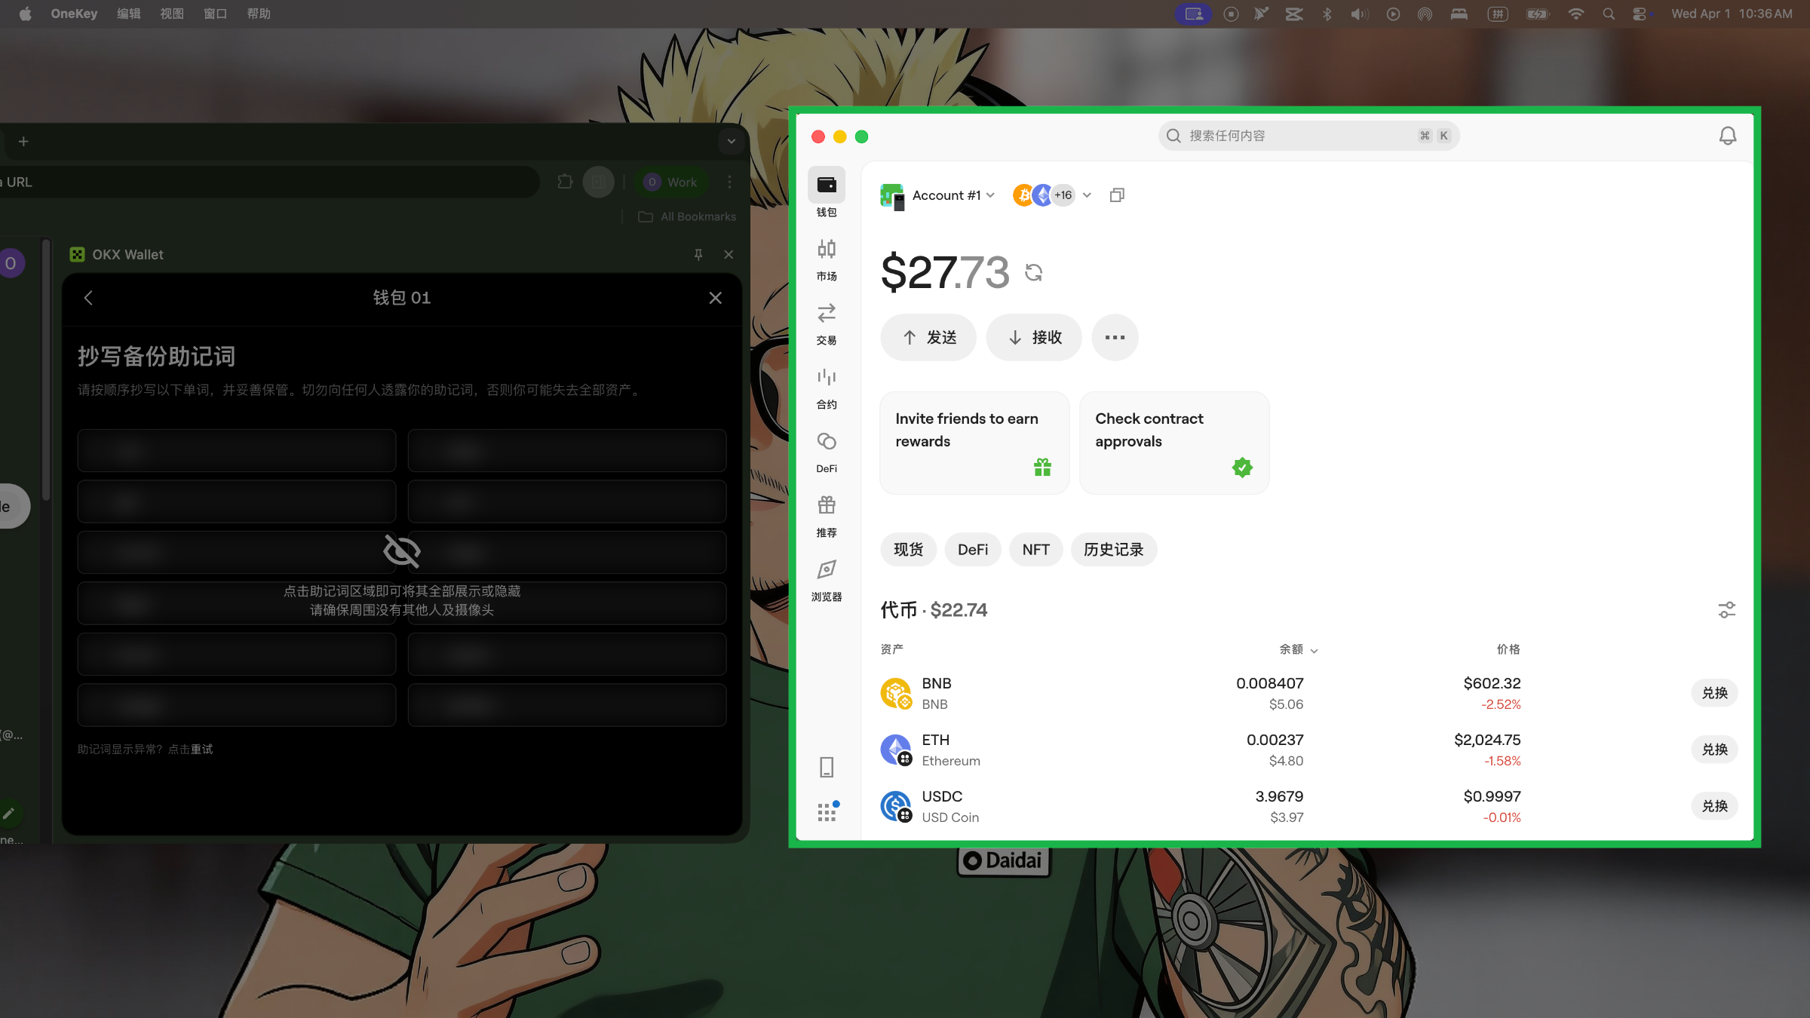The image size is (1810, 1018).
Task: Open Spotlight search in menu bar
Action: (1609, 14)
